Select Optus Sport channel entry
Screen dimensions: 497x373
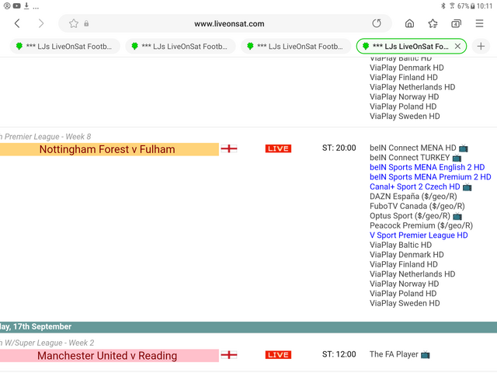(x=410, y=216)
